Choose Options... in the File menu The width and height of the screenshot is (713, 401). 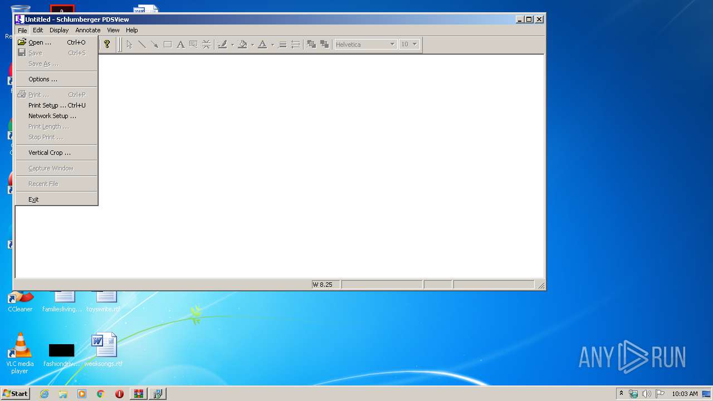coord(56,79)
